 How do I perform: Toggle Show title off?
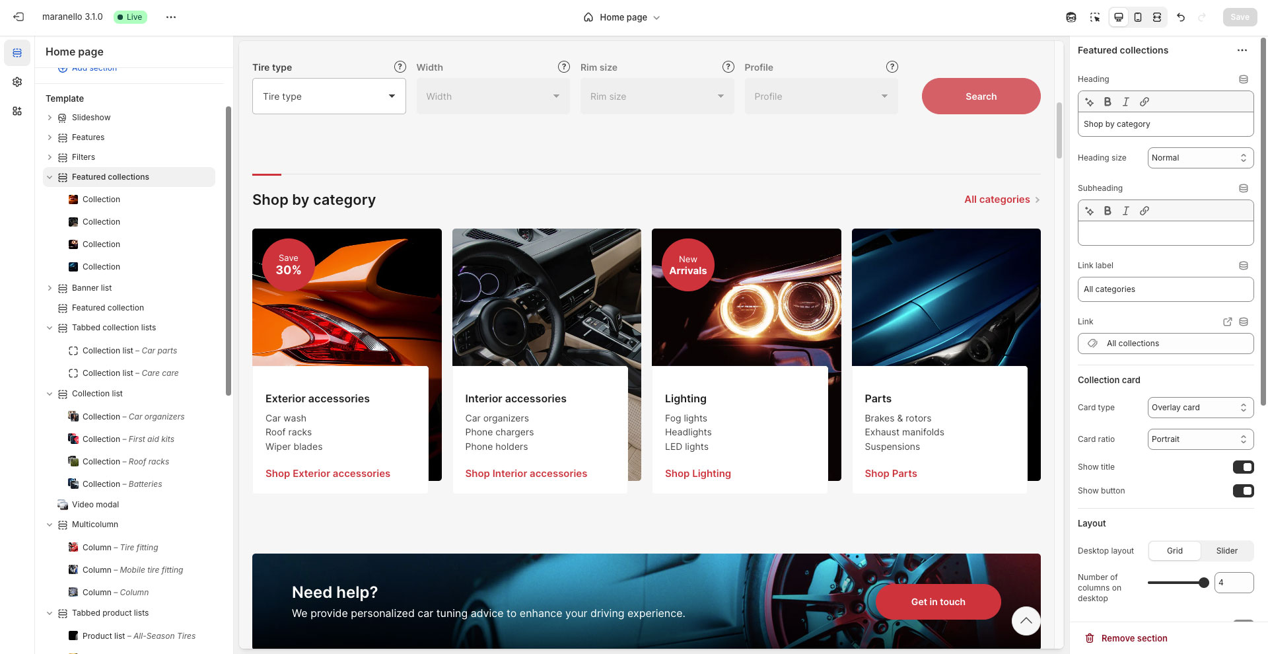coord(1244,467)
